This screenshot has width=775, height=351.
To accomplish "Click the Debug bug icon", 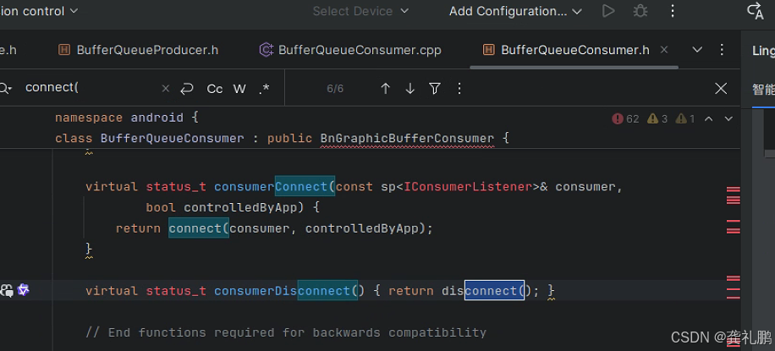I will point(640,11).
